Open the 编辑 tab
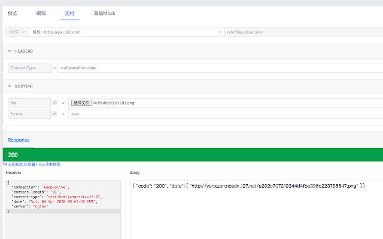 click(x=41, y=13)
